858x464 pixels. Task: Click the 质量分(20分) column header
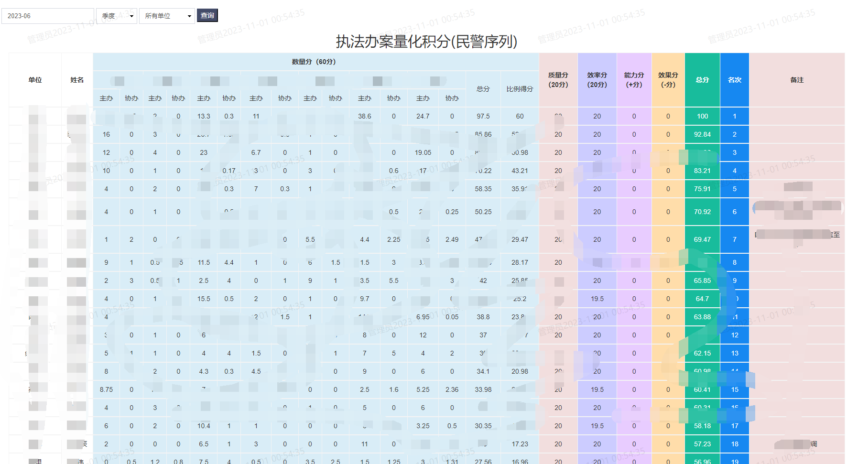click(x=558, y=80)
